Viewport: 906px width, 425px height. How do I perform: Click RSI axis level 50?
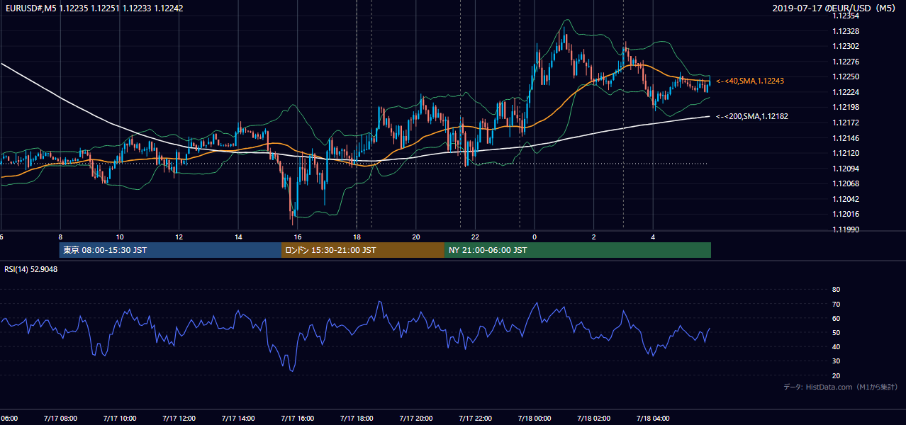click(x=836, y=333)
